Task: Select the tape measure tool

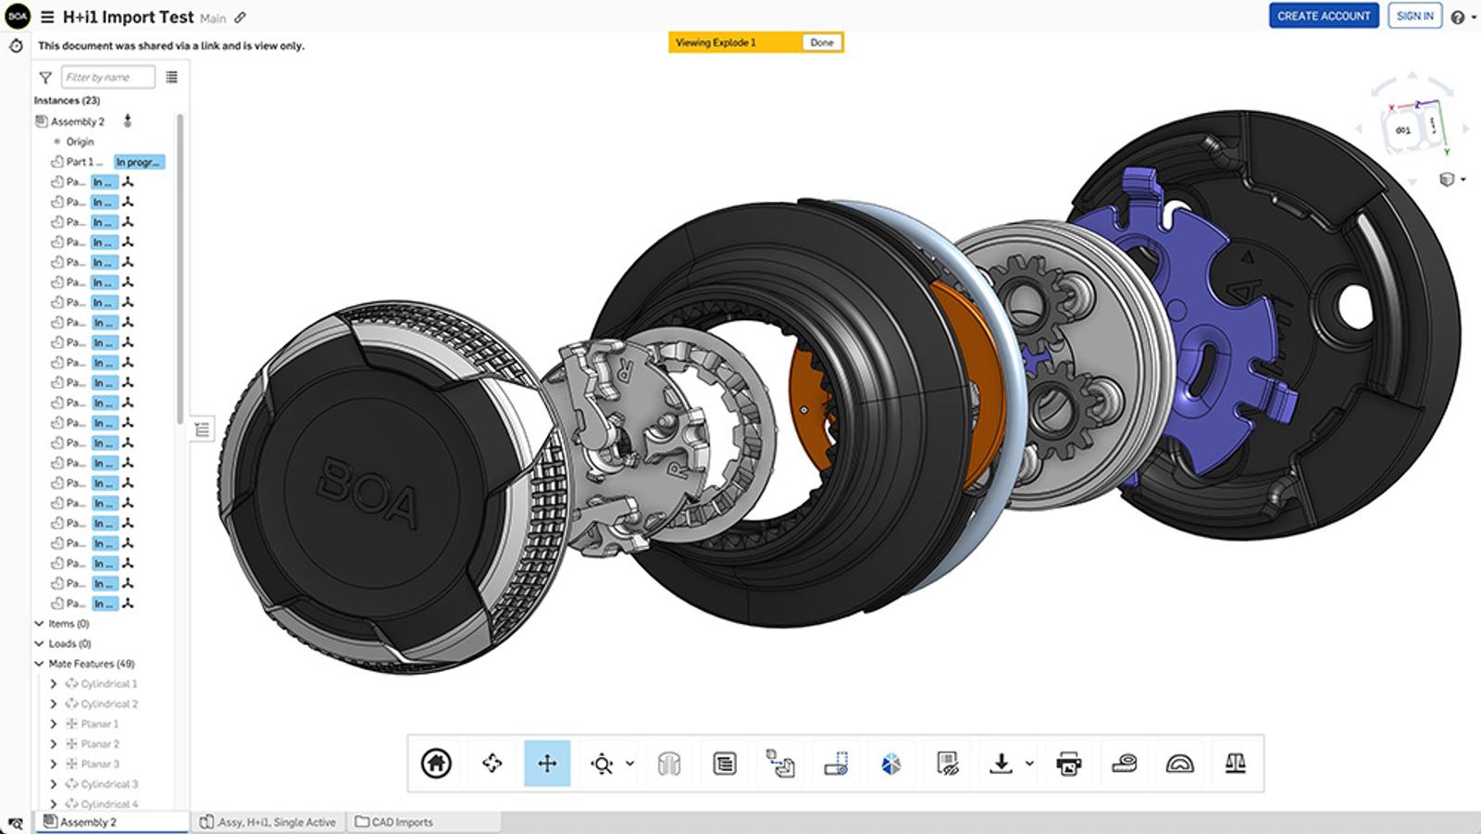Action: 1124,764
